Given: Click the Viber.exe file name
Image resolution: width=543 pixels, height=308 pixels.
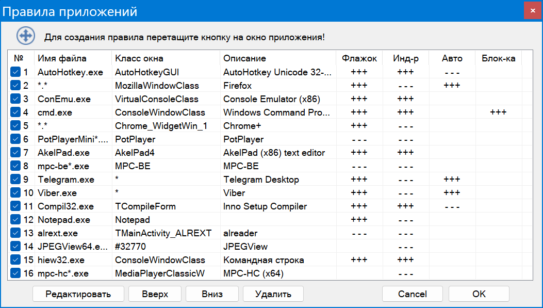Looking at the screenshot, I should [x=57, y=193].
